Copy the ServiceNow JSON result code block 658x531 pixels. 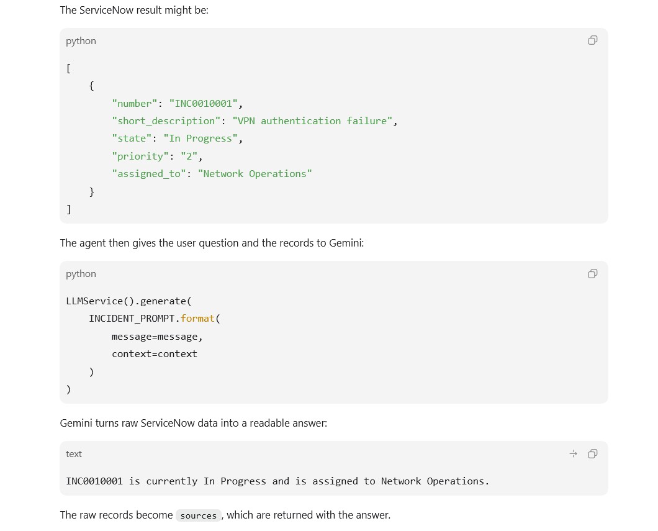click(593, 40)
